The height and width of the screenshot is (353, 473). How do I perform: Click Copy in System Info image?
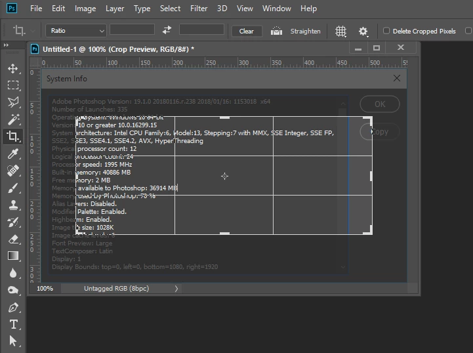pos(380,132)
